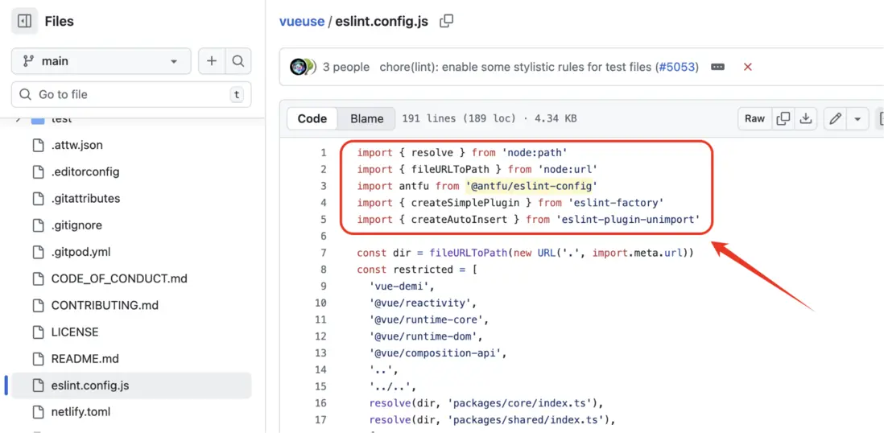
Task: Click line number 17
Action: 320,419
